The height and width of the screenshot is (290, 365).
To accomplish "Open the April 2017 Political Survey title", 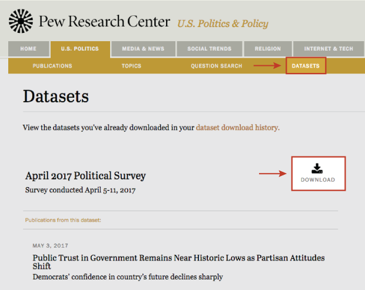I will click(x=85, y=176).
